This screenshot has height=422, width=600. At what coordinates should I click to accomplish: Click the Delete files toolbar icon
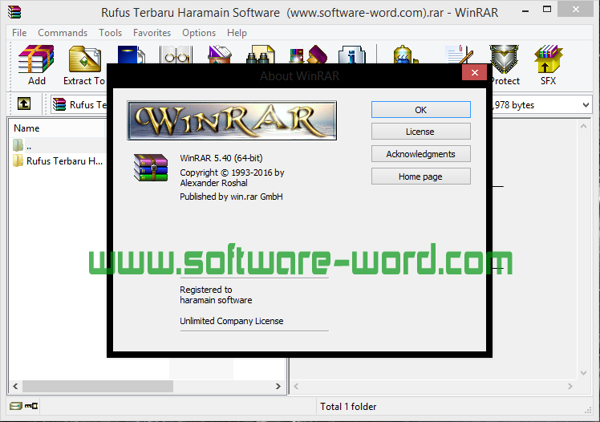click(219, 55)
